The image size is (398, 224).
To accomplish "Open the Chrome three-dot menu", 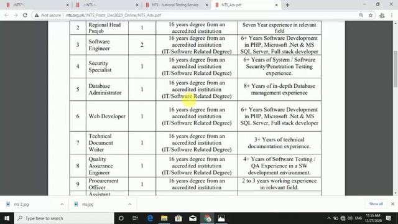I will click(392, 15).
